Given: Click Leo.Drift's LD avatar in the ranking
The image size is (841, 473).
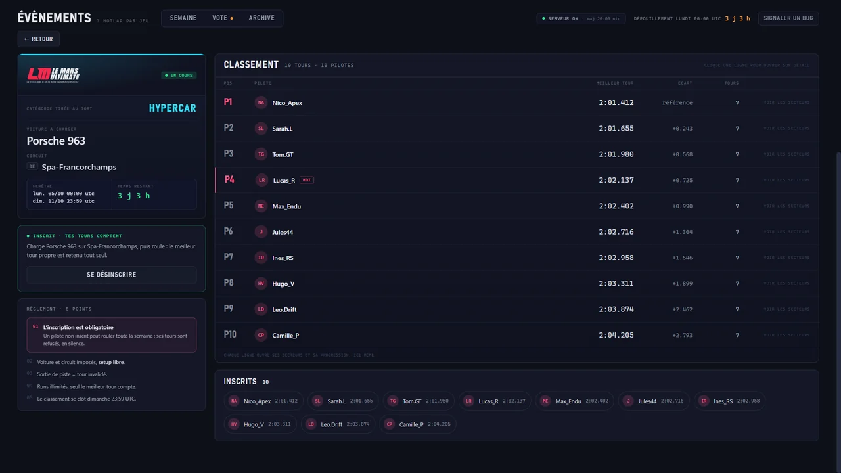Looking at the screenshot, I should click(x=261, y=309).
